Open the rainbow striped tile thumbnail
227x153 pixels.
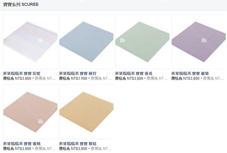(x=30, y=41)
